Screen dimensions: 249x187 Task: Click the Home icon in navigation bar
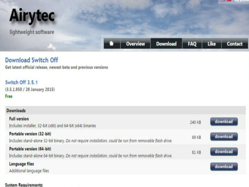(x=111, y=44)
